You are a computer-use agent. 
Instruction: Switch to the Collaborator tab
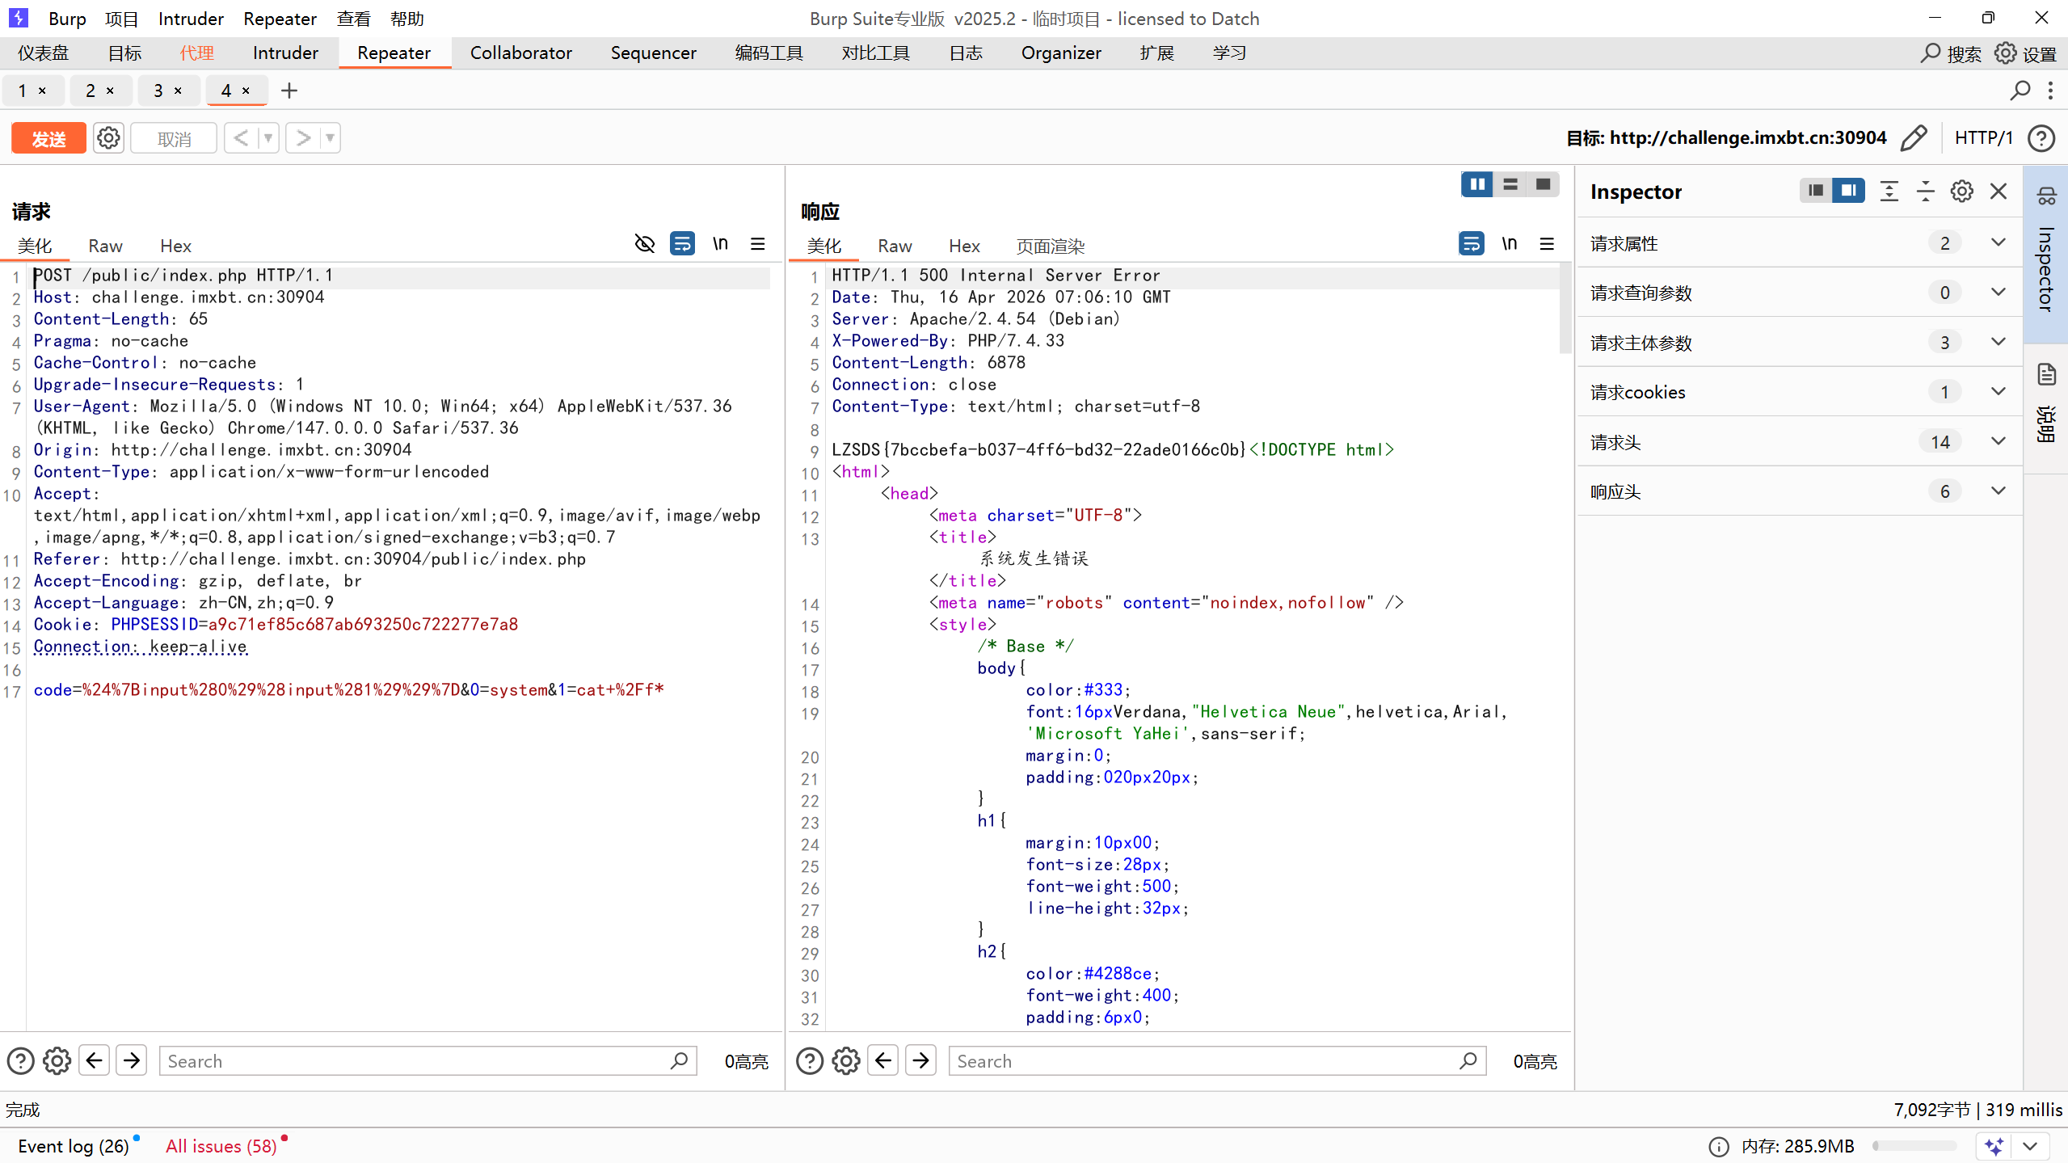tap(520, 53)
